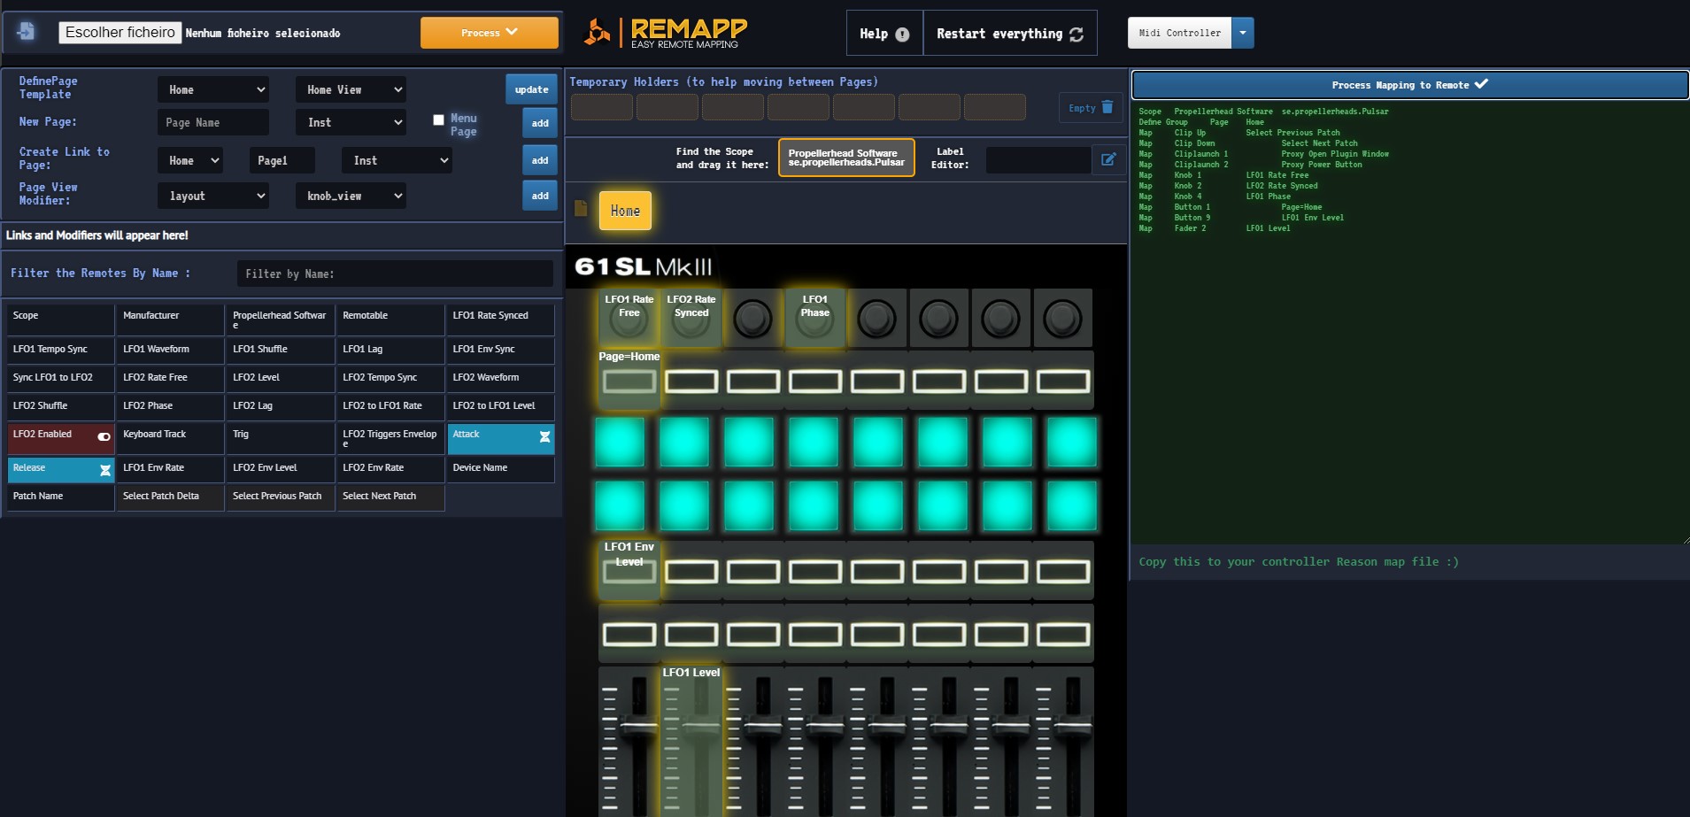Image resolution: width=1690 pixels, height=817 pixels.
Task: Click the LFO1 Env Level controller button
Action: (629, 572)
